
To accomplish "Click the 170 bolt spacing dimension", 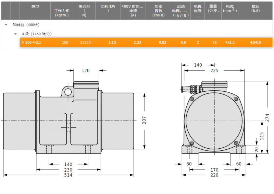I will click(214, 170).
